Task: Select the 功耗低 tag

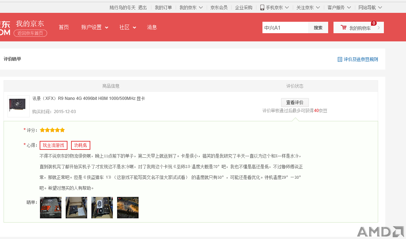Action: click(81, 146)
